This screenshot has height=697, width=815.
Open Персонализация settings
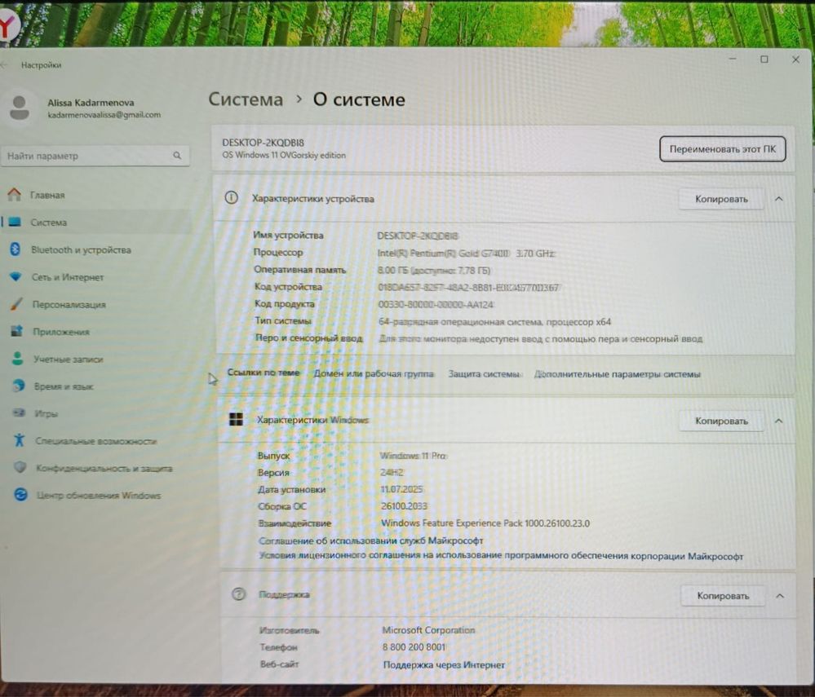coord(69,304)
